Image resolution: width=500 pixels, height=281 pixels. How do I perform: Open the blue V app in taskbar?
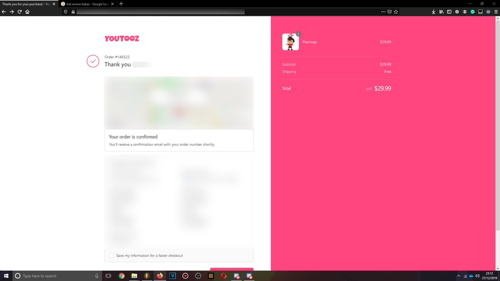[x=172, y=276]
